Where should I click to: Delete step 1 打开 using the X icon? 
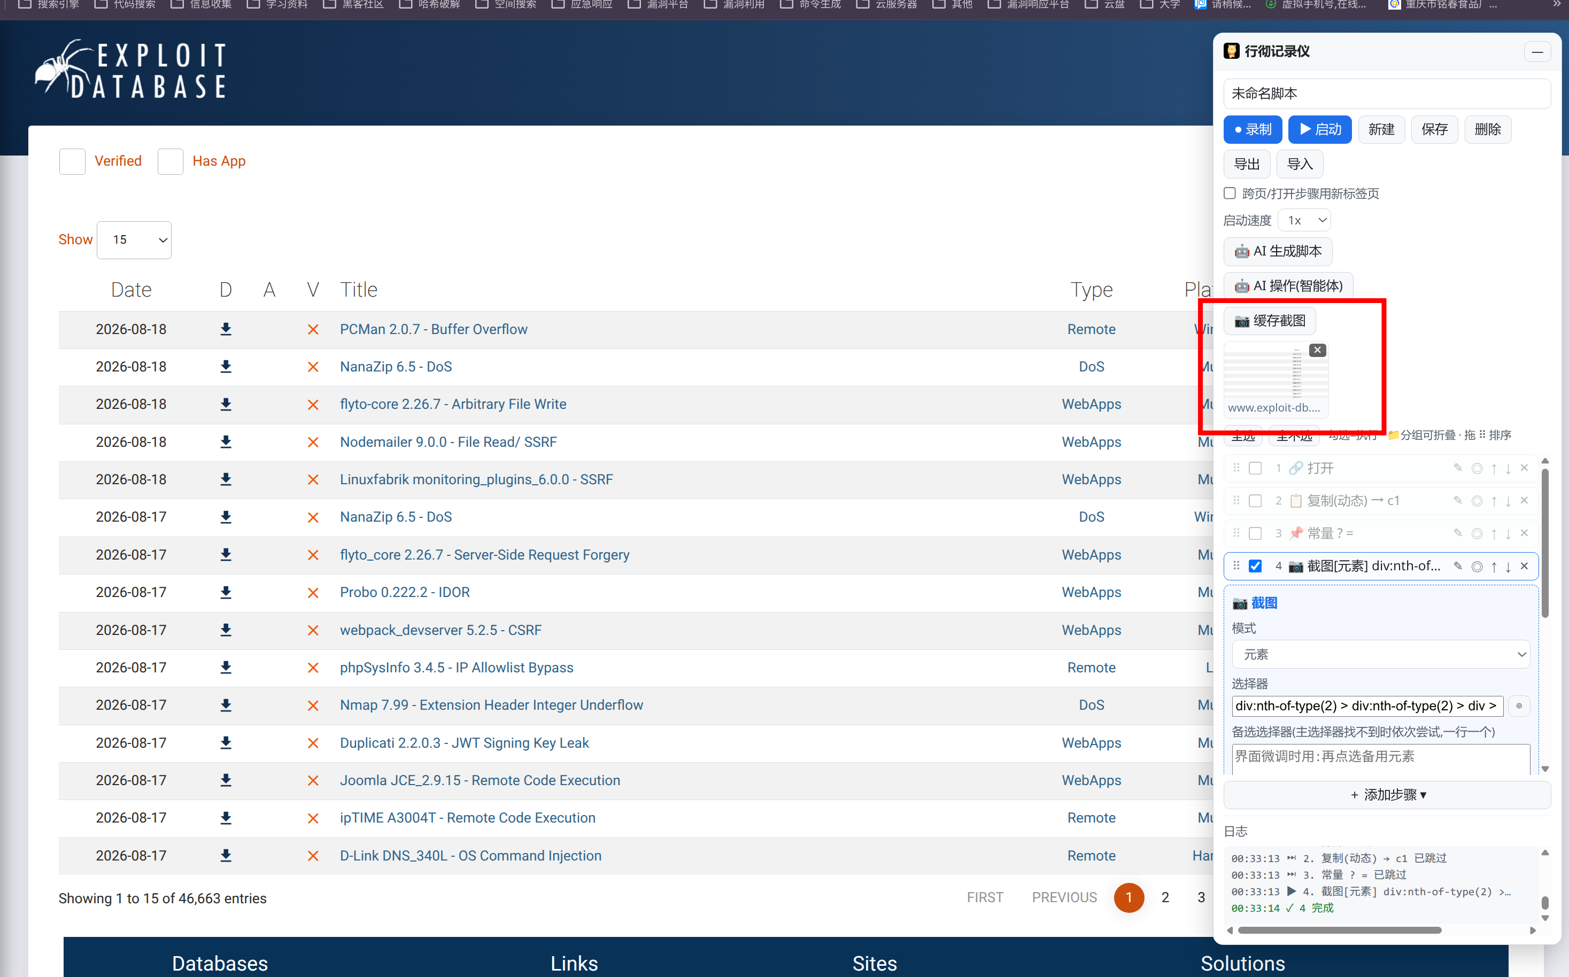1524,468
